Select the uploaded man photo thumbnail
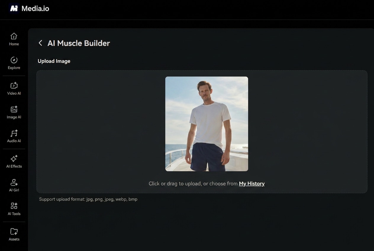The height and width of the screenshot is (251, 374). (x=207, y=124)
